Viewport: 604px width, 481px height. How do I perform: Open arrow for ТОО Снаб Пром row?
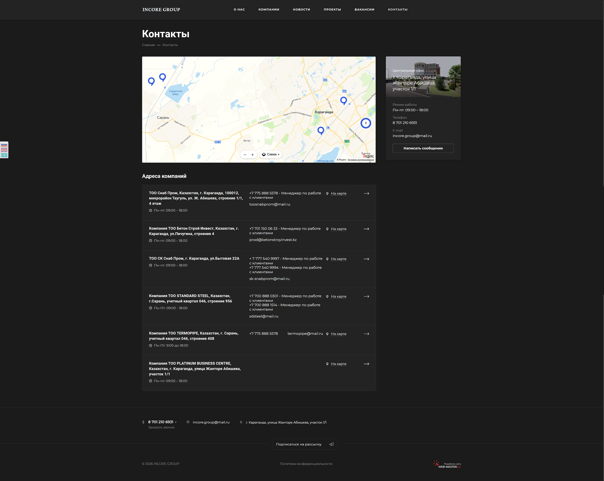[x=366, y=194]
